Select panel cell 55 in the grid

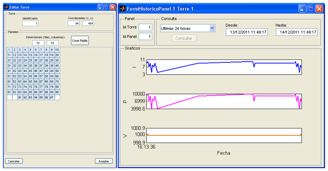30,76
